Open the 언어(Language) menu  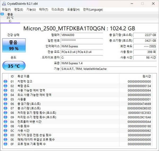(x=93, y=10)
